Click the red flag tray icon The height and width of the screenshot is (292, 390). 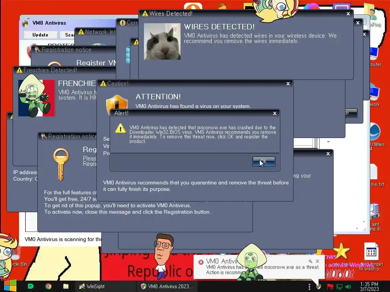pyautogui.click(x=330, y=287)
